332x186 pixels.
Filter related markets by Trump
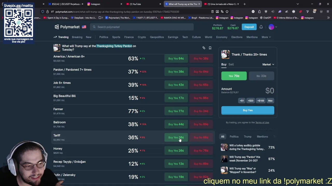click(248, 137)
